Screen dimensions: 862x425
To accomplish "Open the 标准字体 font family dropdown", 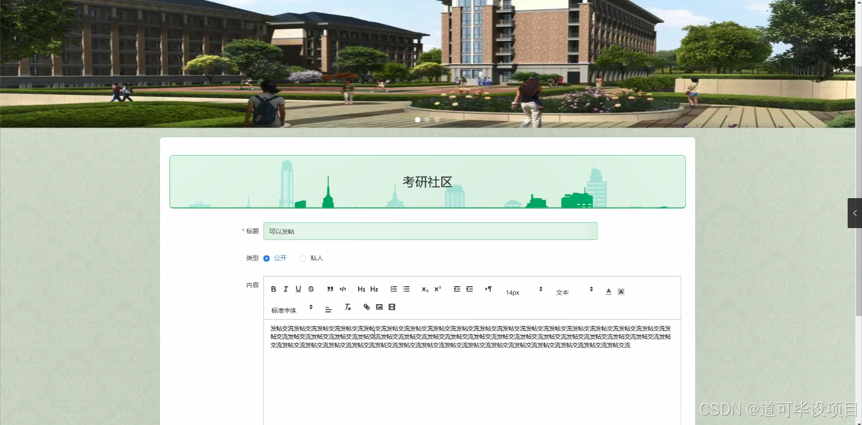I will 292,309.
